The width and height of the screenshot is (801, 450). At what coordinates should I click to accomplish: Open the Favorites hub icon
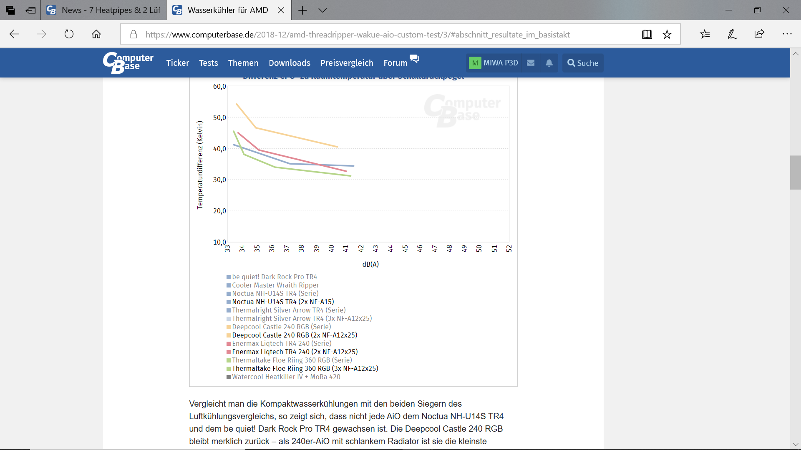coord(705,34)
